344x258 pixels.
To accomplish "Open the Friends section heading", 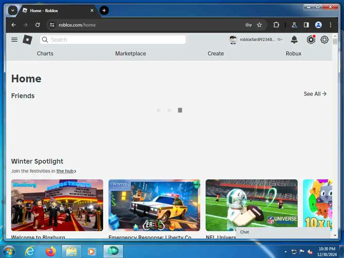I will 23,96.
